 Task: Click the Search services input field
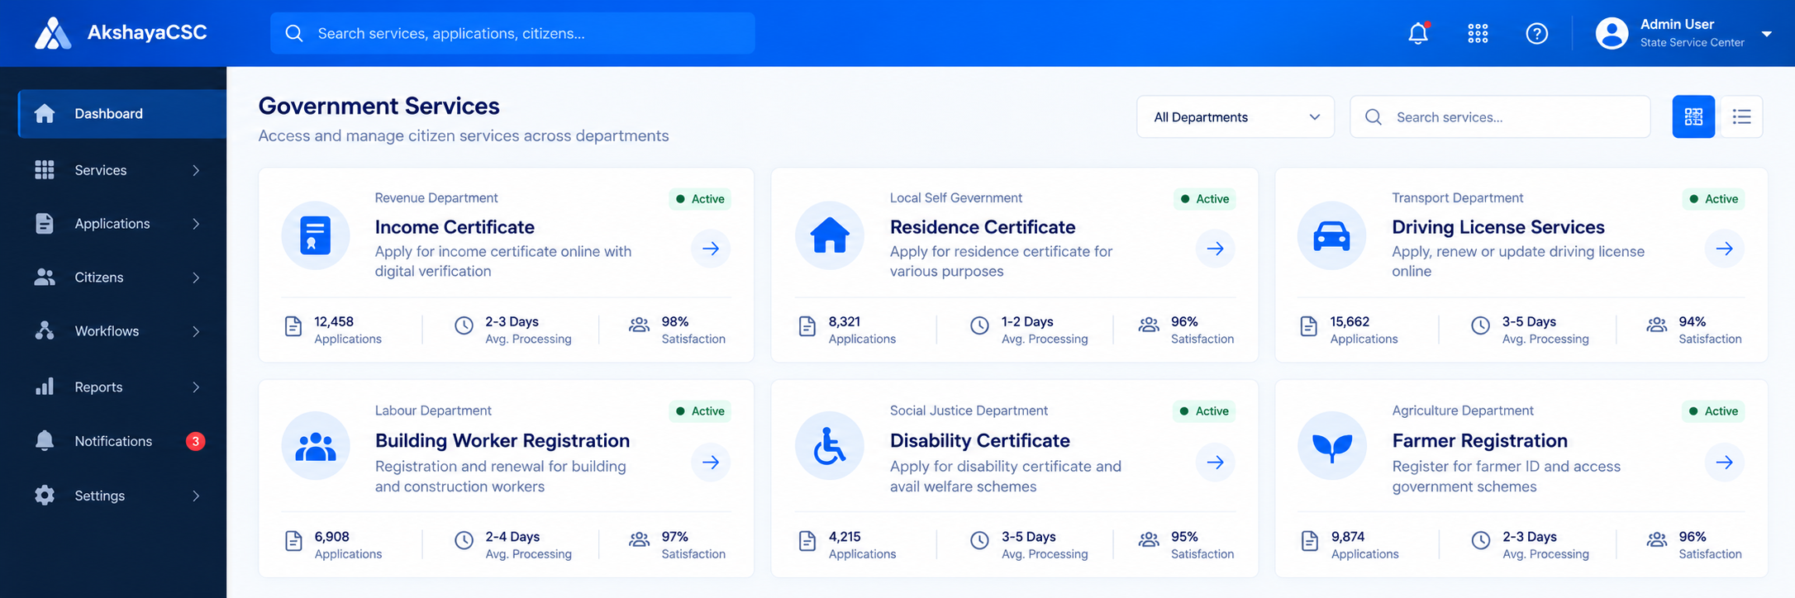(1500, 116)
